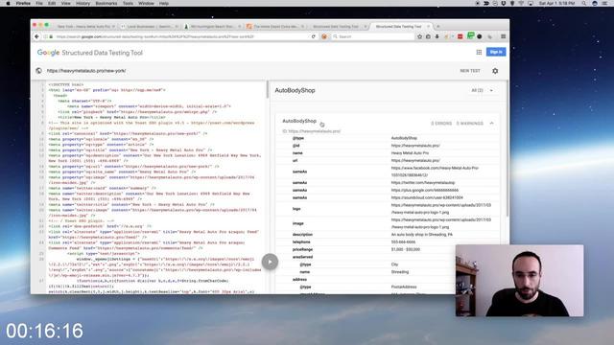Click the plus.google.com sameAs URL value

(425, 190)
